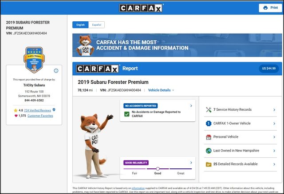The height and width of the screenshot is (194, 284).
Task: Switch to the English language tab
Action: pos(80,25)
